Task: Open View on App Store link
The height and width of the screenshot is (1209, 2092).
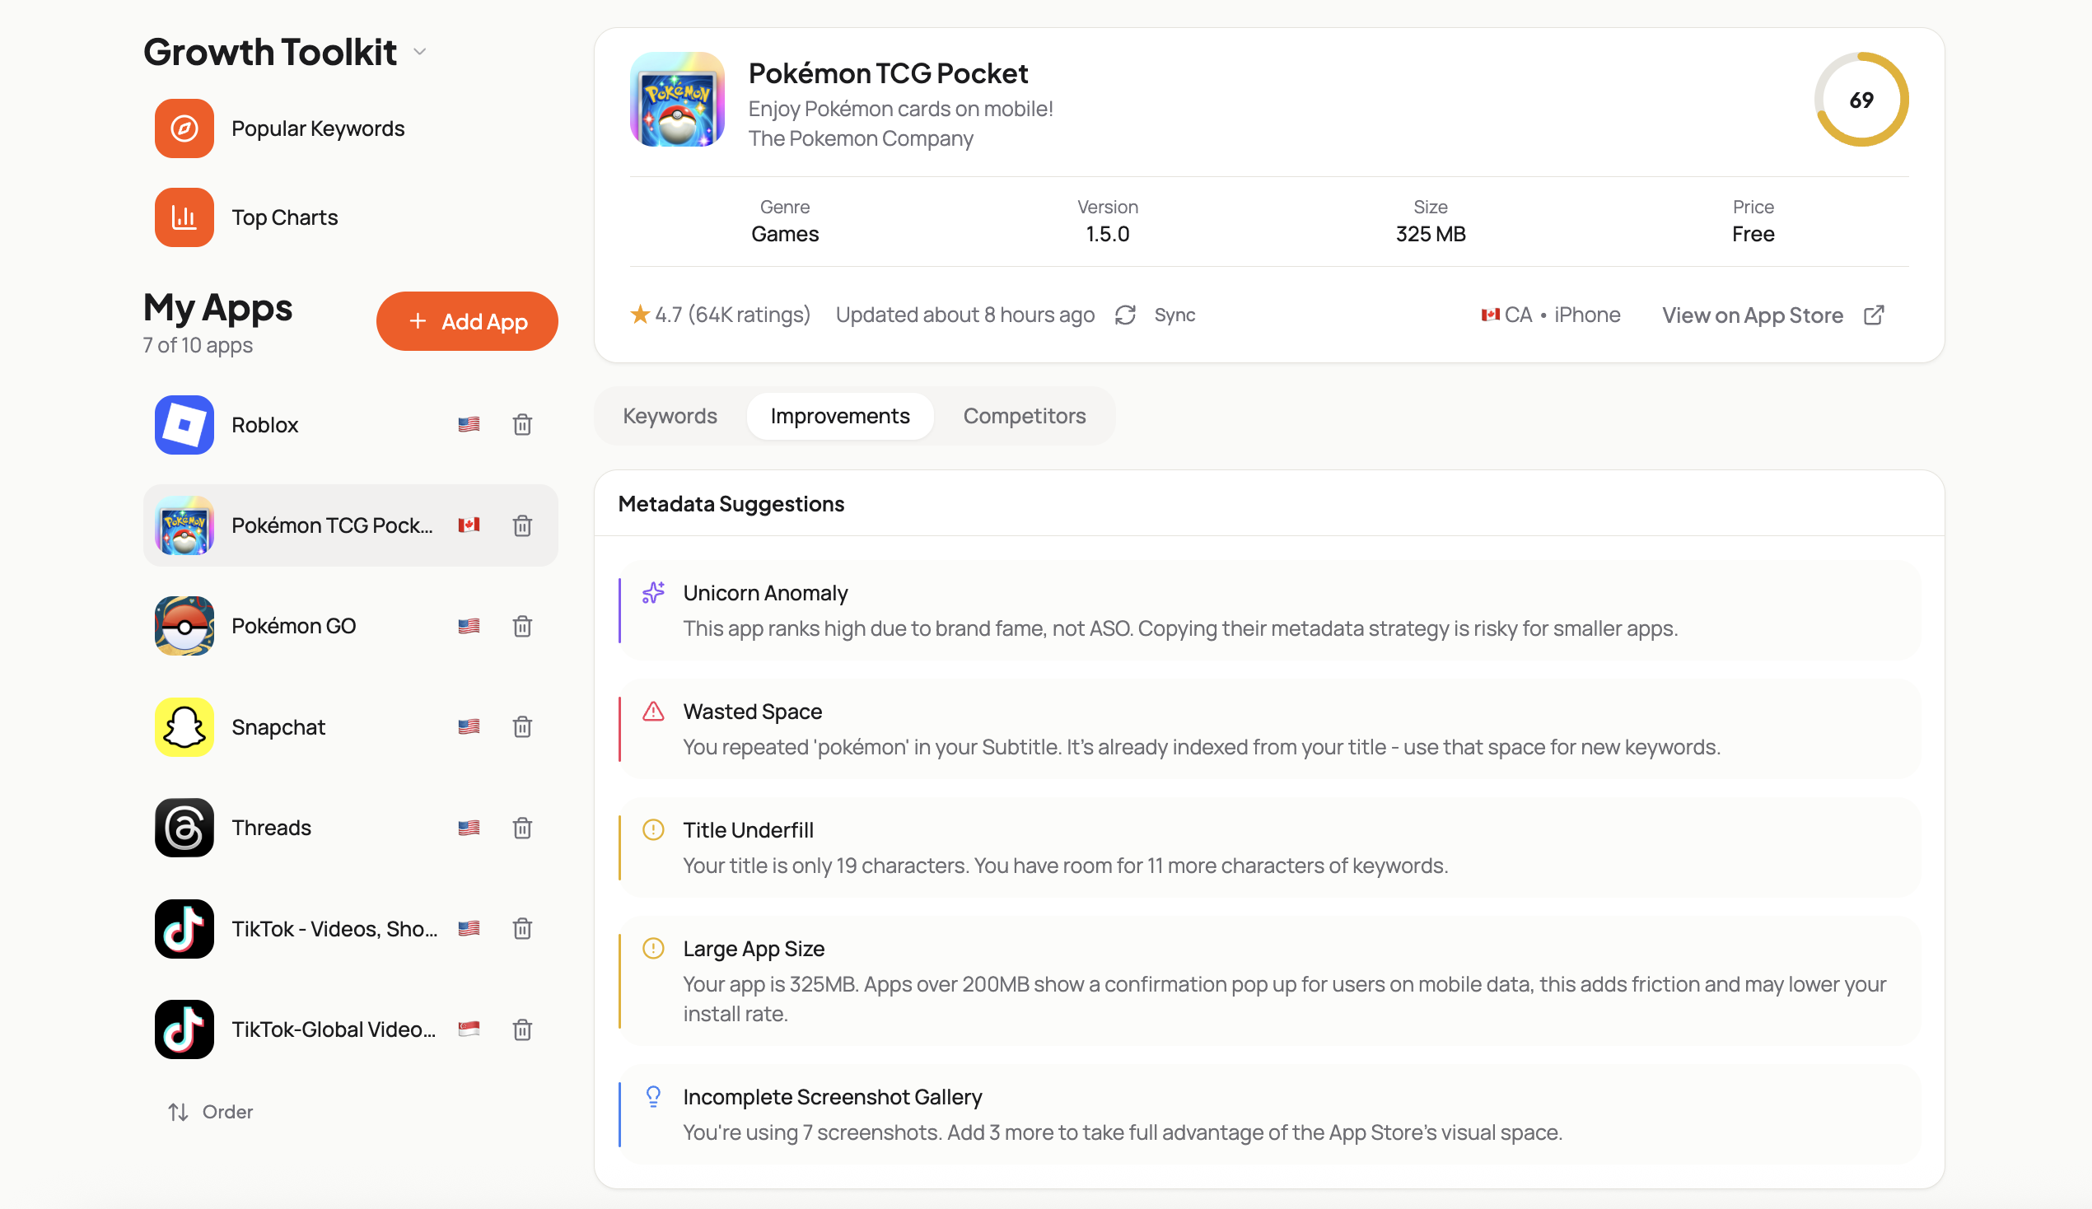Action: pos(1752,315)
